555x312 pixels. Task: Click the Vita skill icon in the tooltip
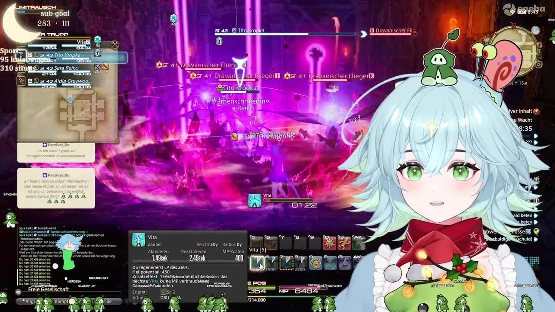click(x=139, y=240)
